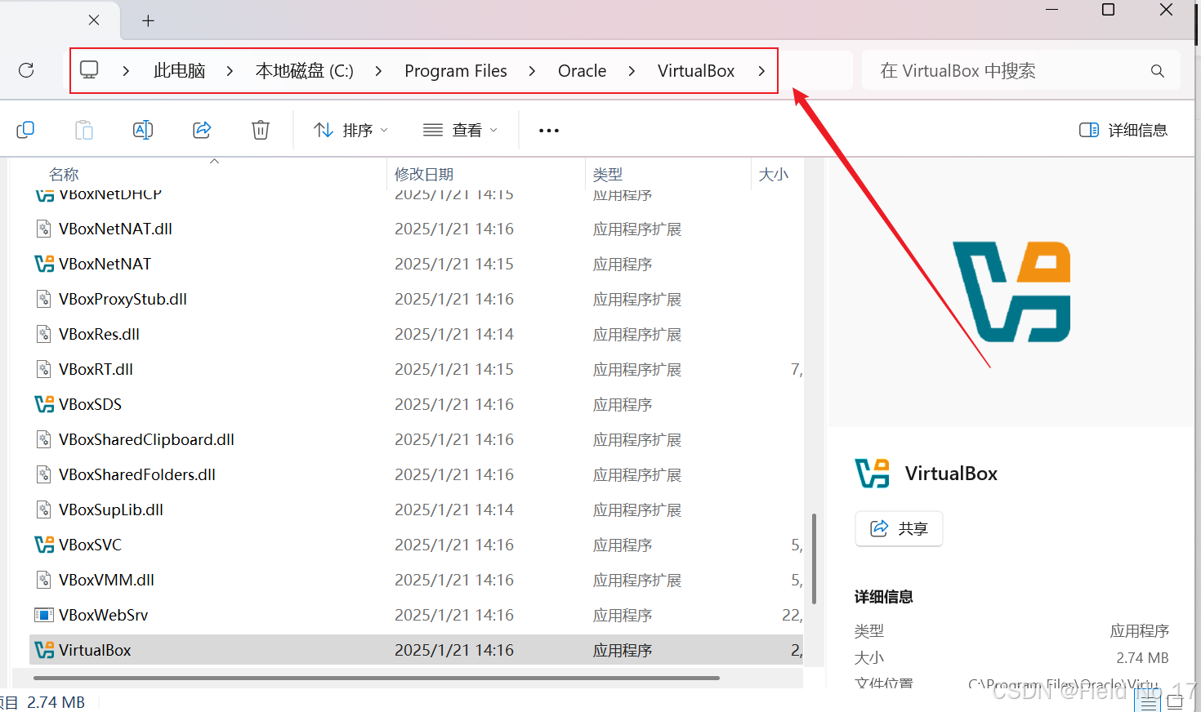Click the VBoxSDS application icon
Image resolution: width=1201 pixels, height=712 pixels.
tap(44, 404)
